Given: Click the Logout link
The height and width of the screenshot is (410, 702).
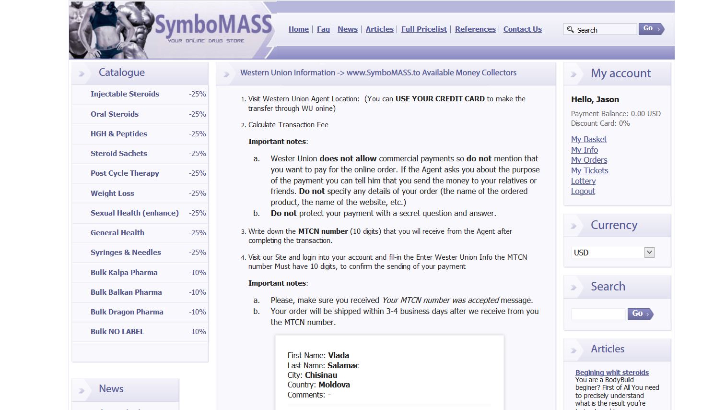Looking at the screenshot, I should coord(583,191).
